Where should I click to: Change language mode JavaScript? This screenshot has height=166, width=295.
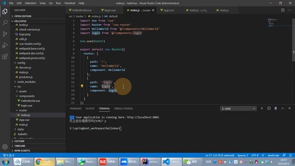coord(273,155)
